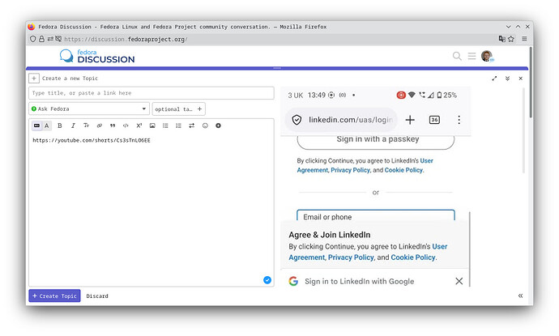Open Fedora Discussion search
This screenshot has height=336, width=559.
pyautogui.click(x=457, y=56)
